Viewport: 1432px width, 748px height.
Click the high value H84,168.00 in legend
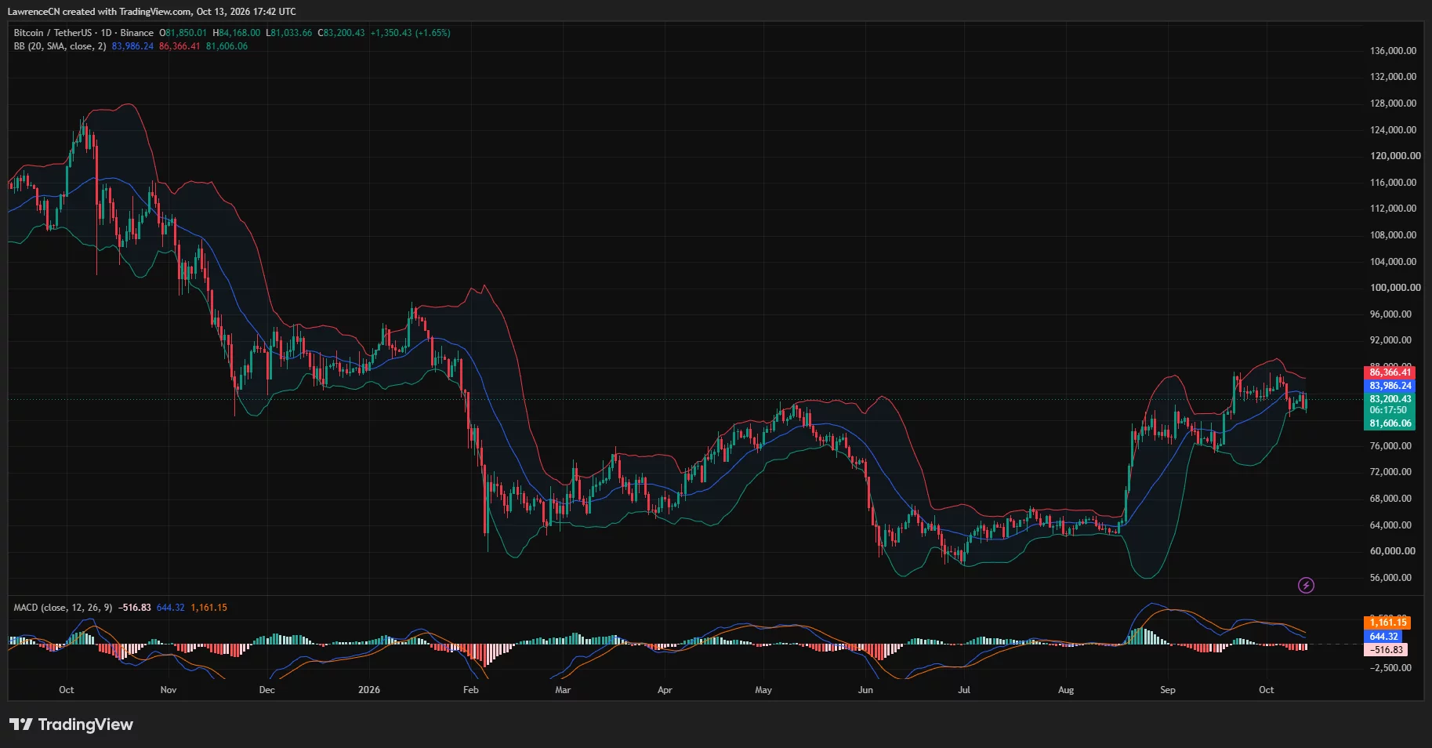click(x=237, y=33)
